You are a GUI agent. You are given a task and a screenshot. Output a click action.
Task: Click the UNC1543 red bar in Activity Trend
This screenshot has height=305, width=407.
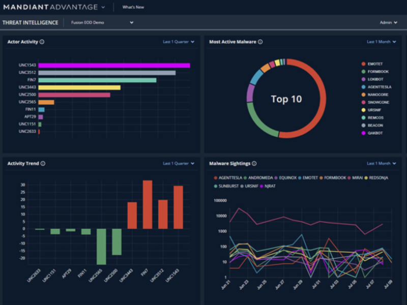179,207
